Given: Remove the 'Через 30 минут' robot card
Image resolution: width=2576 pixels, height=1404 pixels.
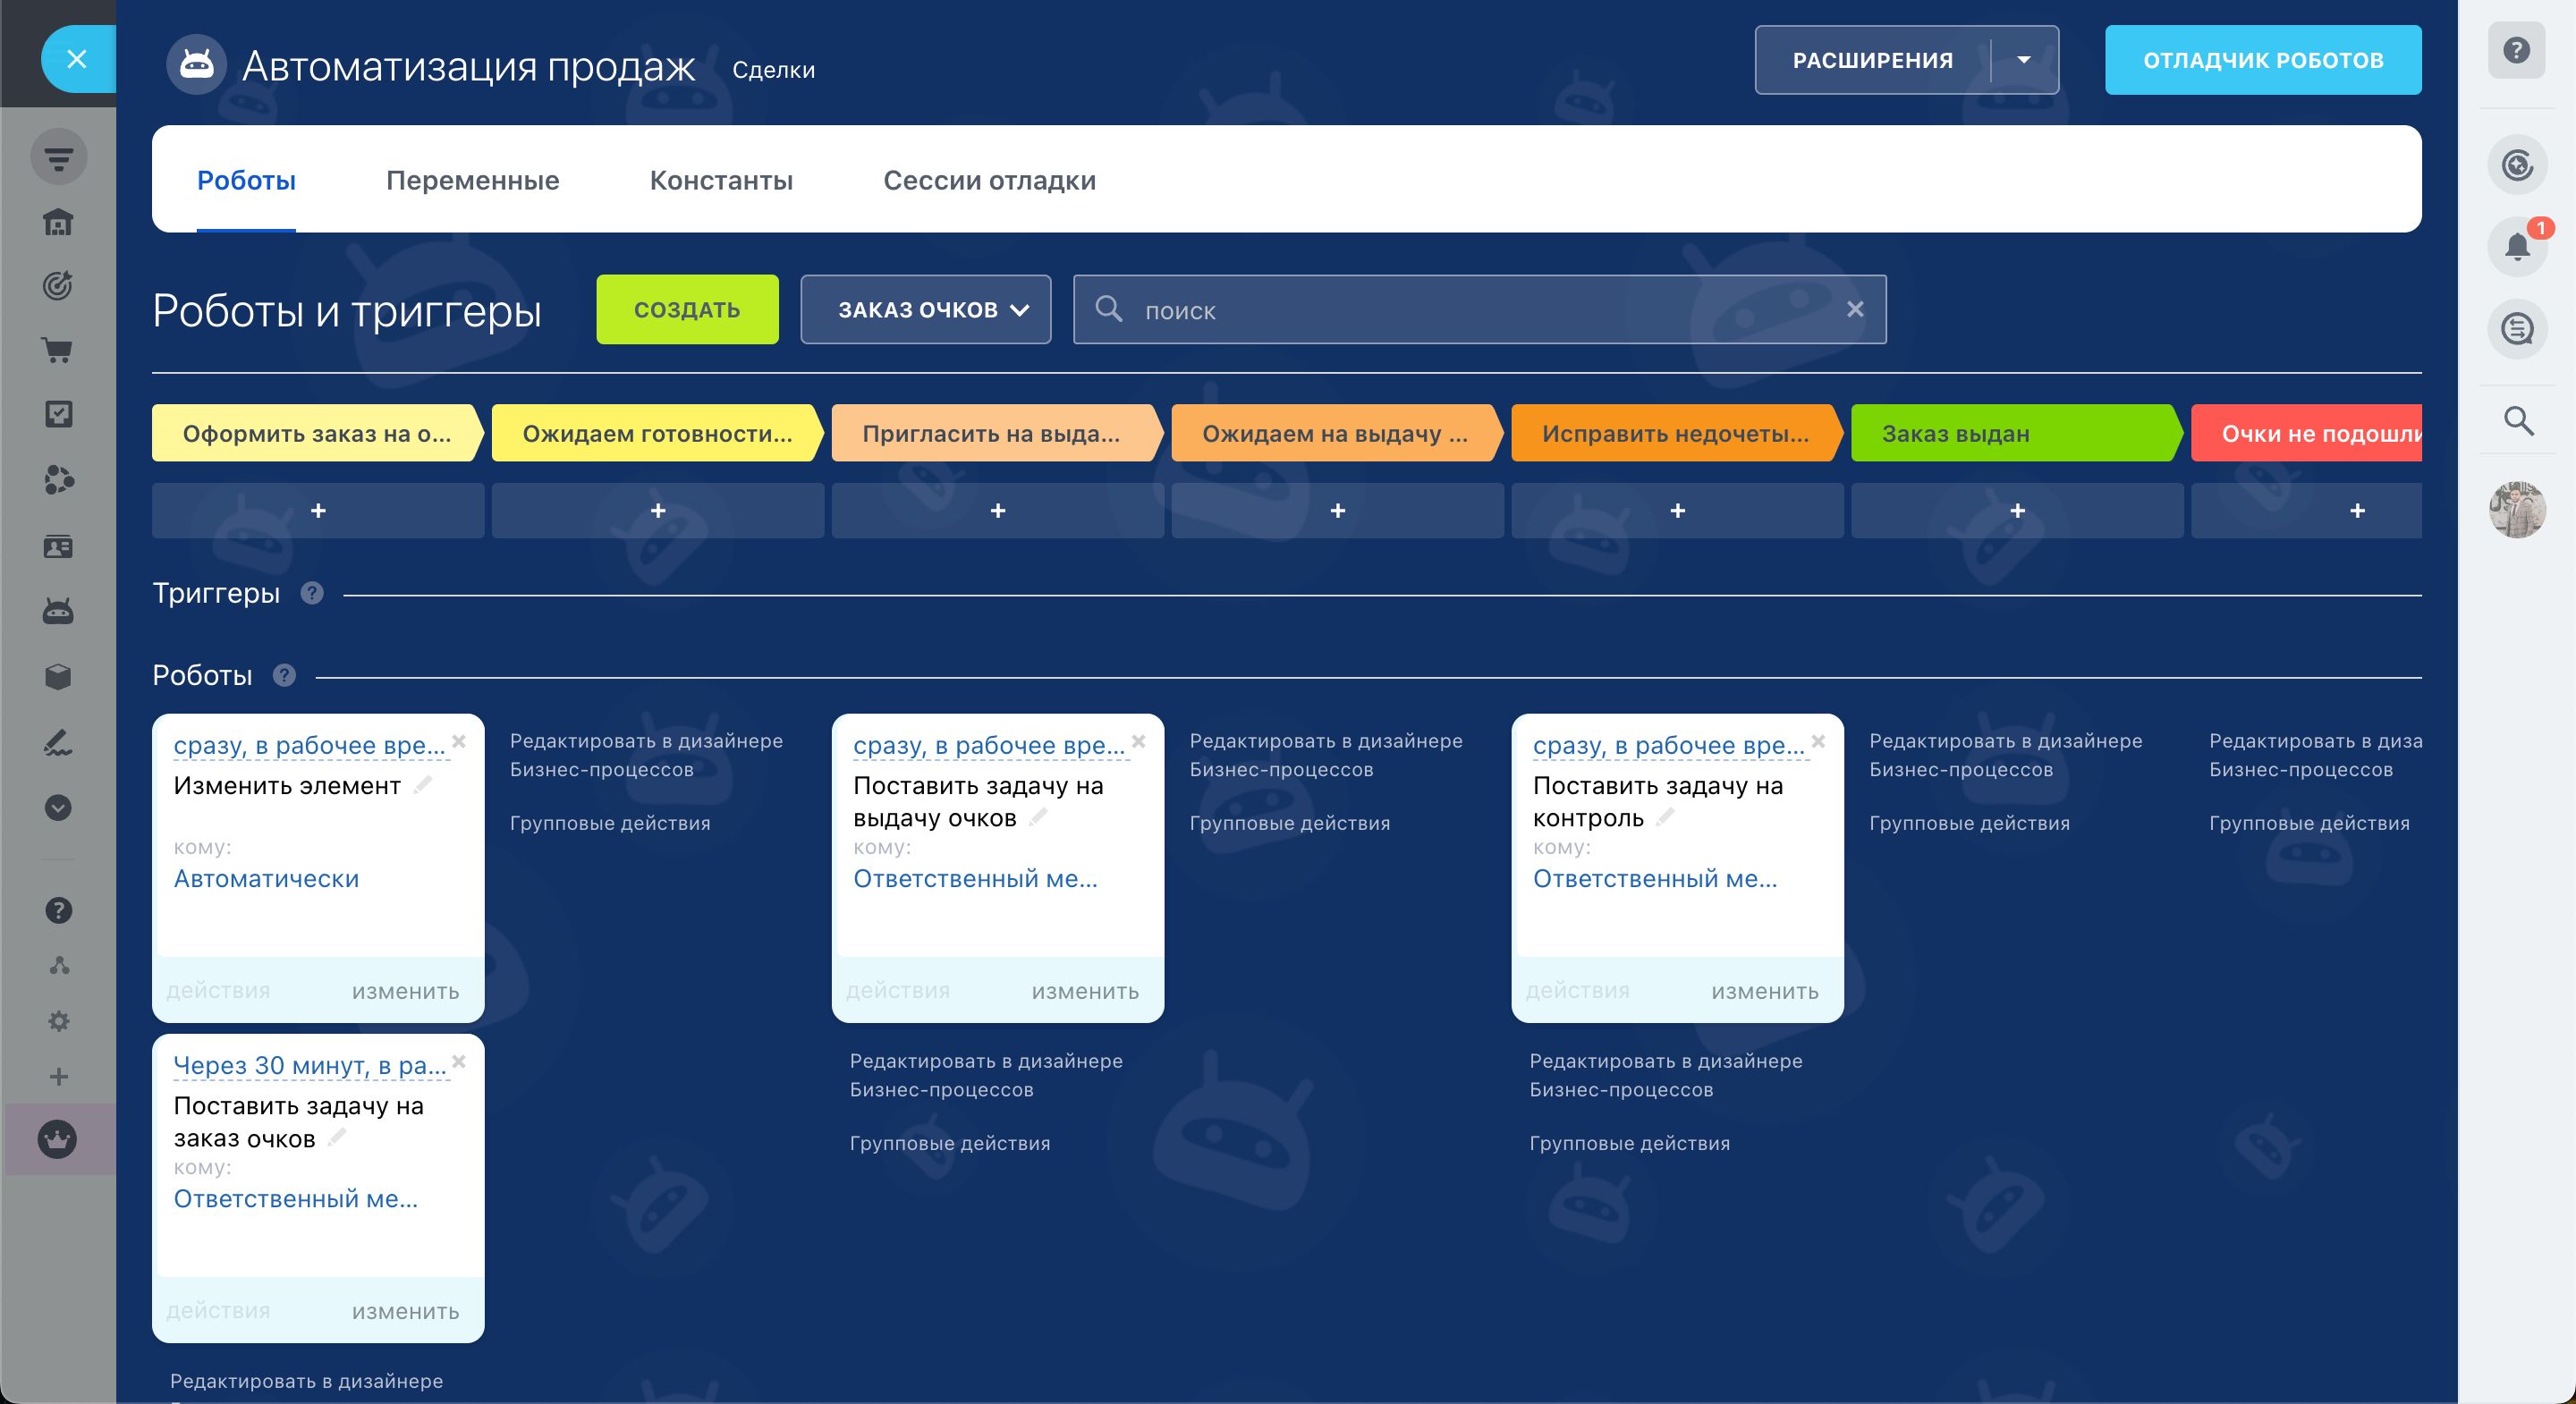Looking at the screenshot, I should 459,1061.
